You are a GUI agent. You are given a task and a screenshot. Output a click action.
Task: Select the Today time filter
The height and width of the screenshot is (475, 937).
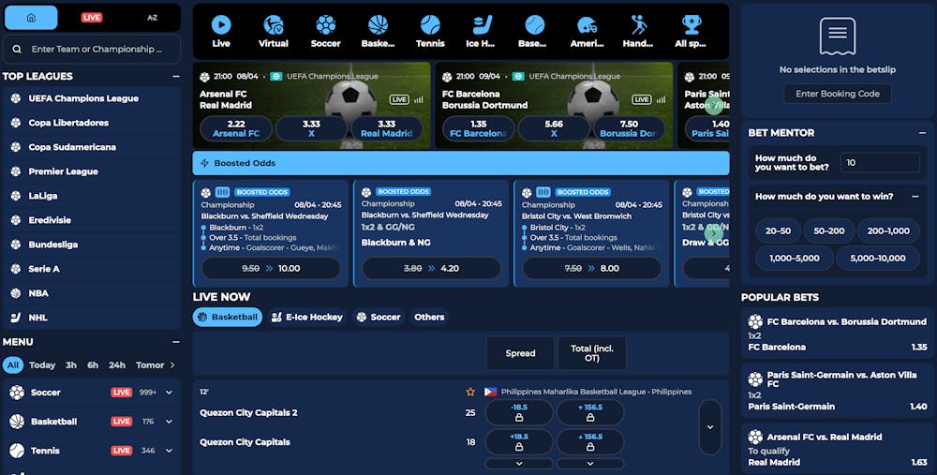(42, 365)
